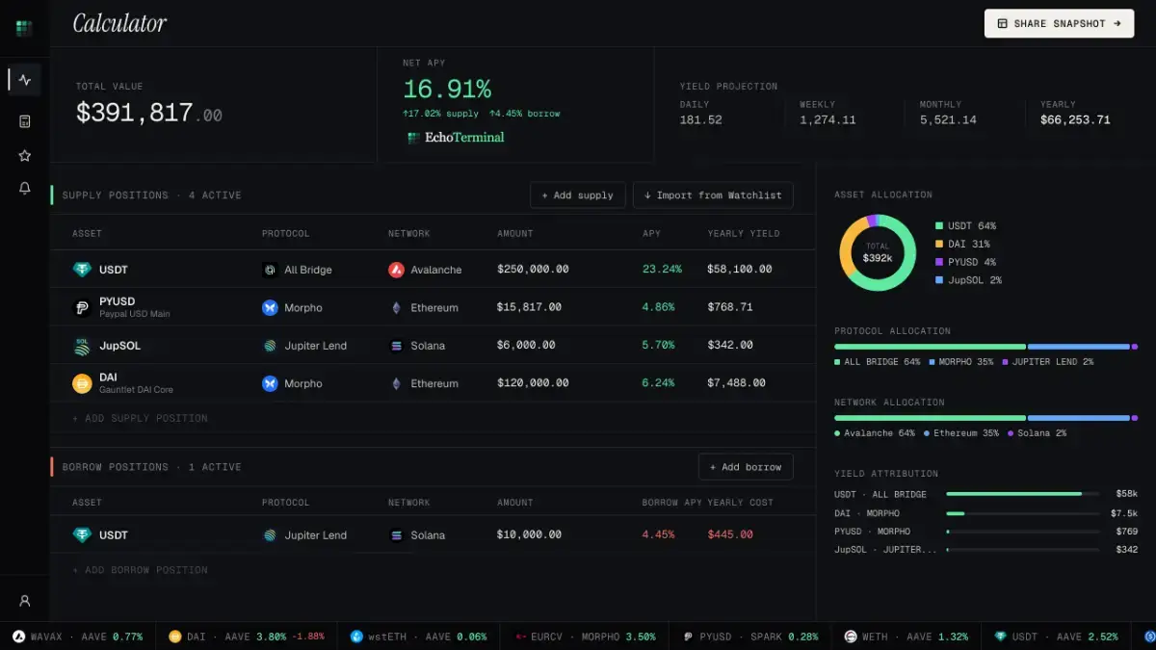Click USDT token icon in borrow positions

point(82,534)
